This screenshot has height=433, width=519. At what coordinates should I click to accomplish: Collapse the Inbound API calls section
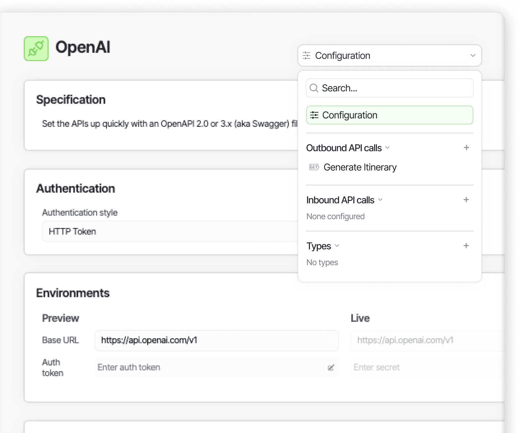(x=380, y=200)
